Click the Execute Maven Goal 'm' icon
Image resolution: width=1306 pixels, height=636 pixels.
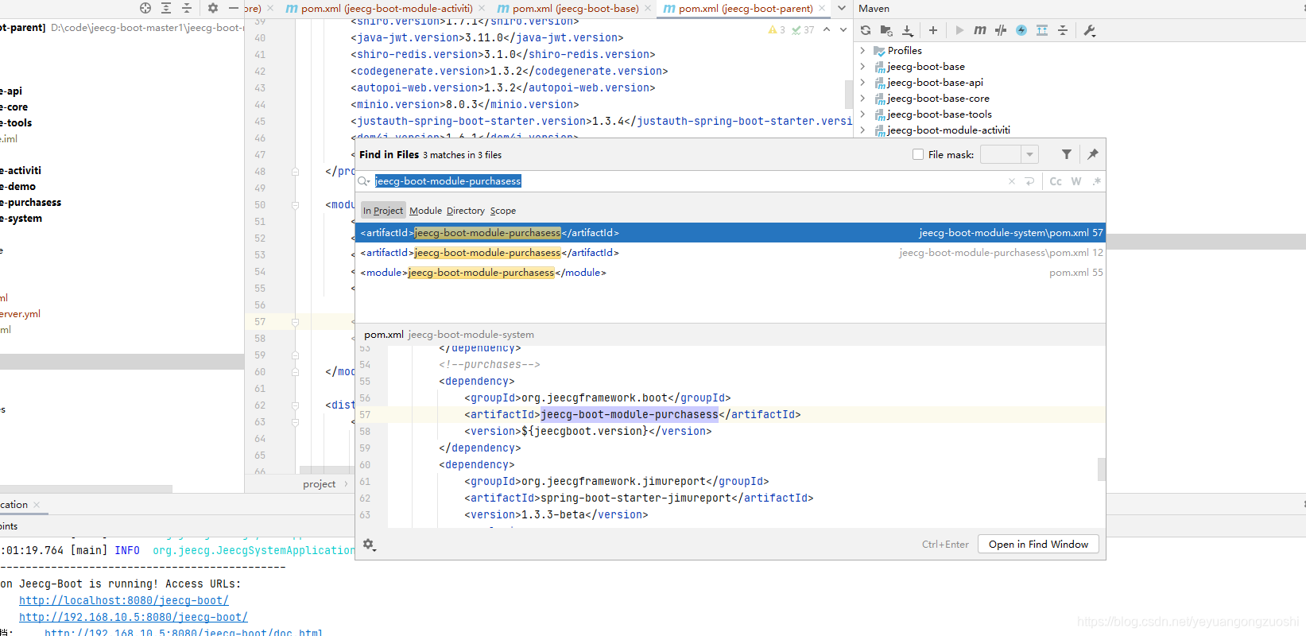click(x=980, y=30)
